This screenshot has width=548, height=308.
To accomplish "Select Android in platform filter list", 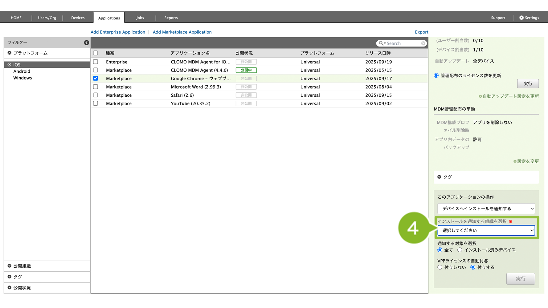I will [x=22, y=71].
